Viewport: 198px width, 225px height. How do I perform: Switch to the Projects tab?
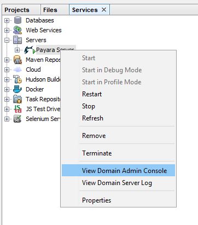[17, 10]
